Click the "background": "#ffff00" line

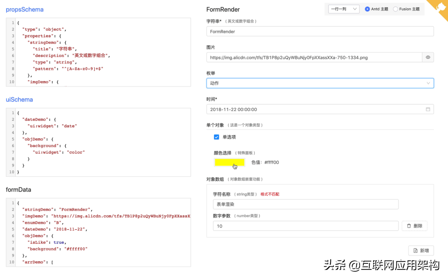tap(57, 249)
